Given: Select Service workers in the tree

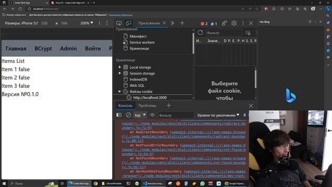Looking at the screenshot, I should tap(142, 43).
